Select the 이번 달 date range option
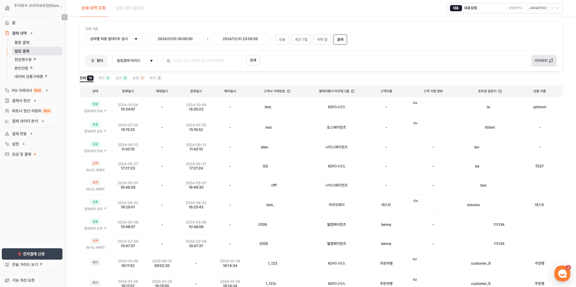 coord(322,40)
